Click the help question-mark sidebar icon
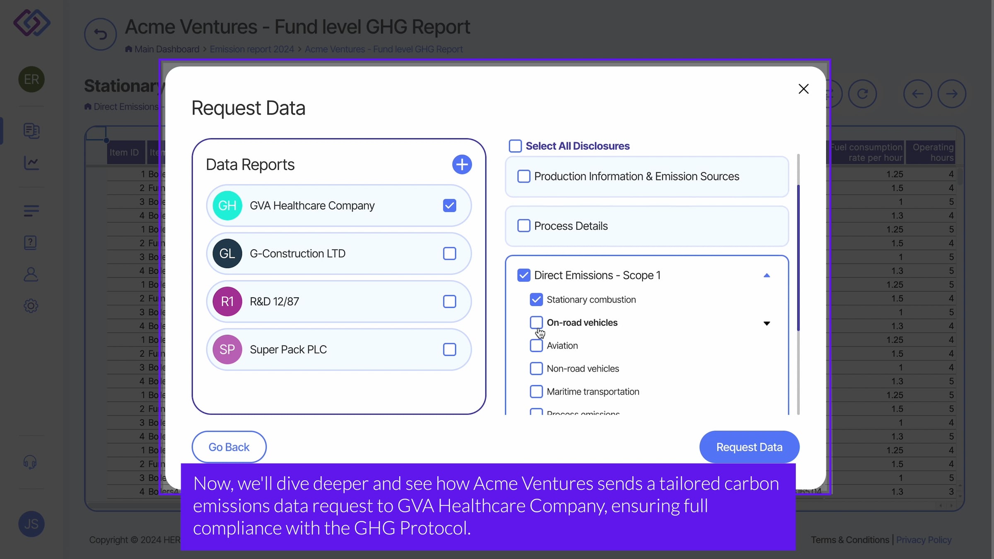This screenshot has height=559, width=994. 31,242
